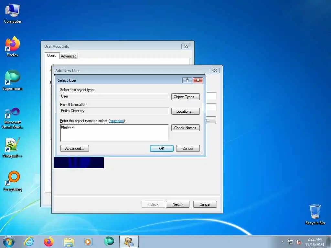Select the Supermium desktop shortcut

pos(13,80)
